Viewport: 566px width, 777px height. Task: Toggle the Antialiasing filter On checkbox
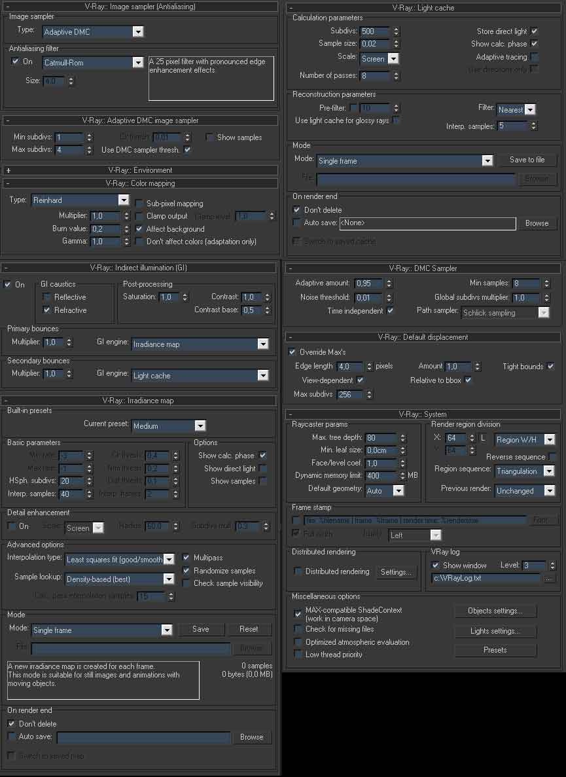[x=15, y=62]
